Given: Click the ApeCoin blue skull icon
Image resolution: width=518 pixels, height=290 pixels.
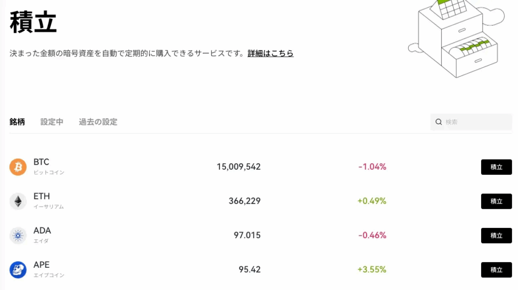Looking at the screenshot, I should coord(18,270).
